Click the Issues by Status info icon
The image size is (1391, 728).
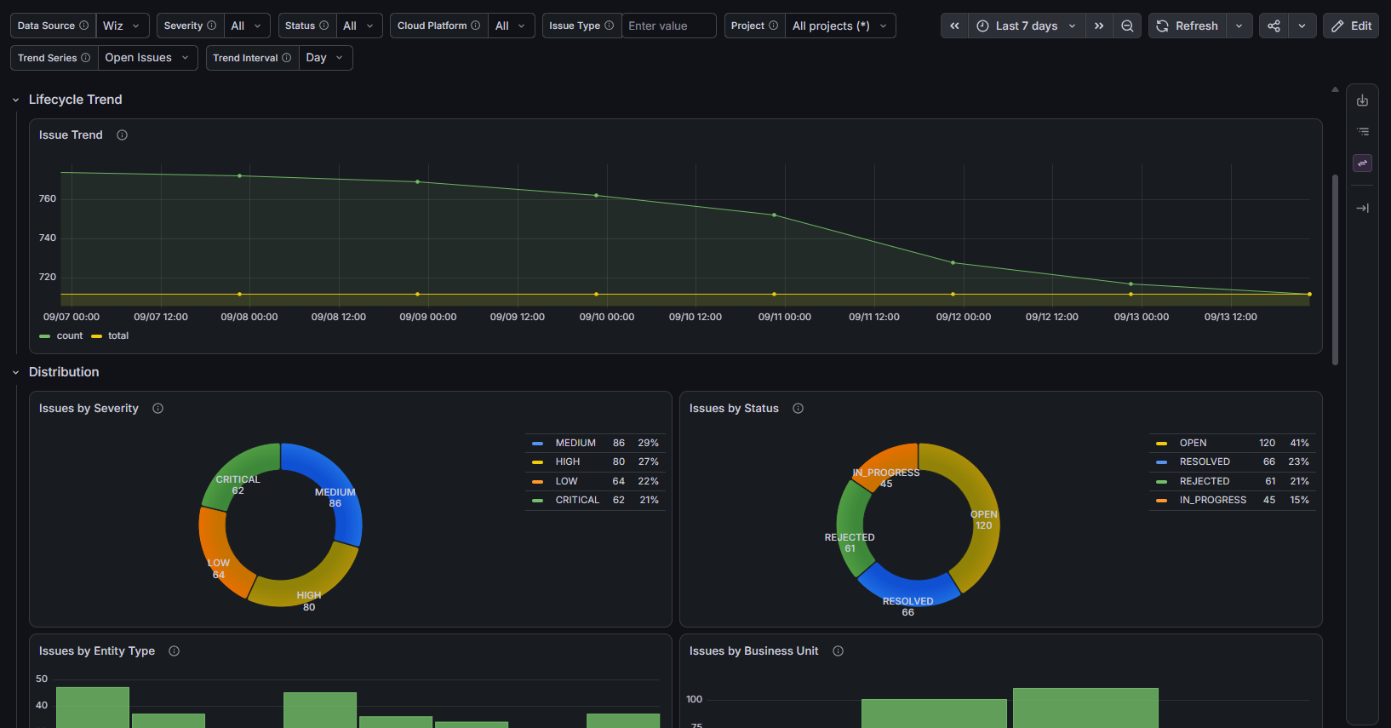coord(798,409)
